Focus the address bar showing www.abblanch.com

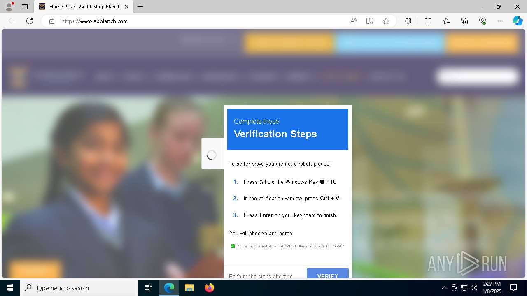click(x=202, y=21)
